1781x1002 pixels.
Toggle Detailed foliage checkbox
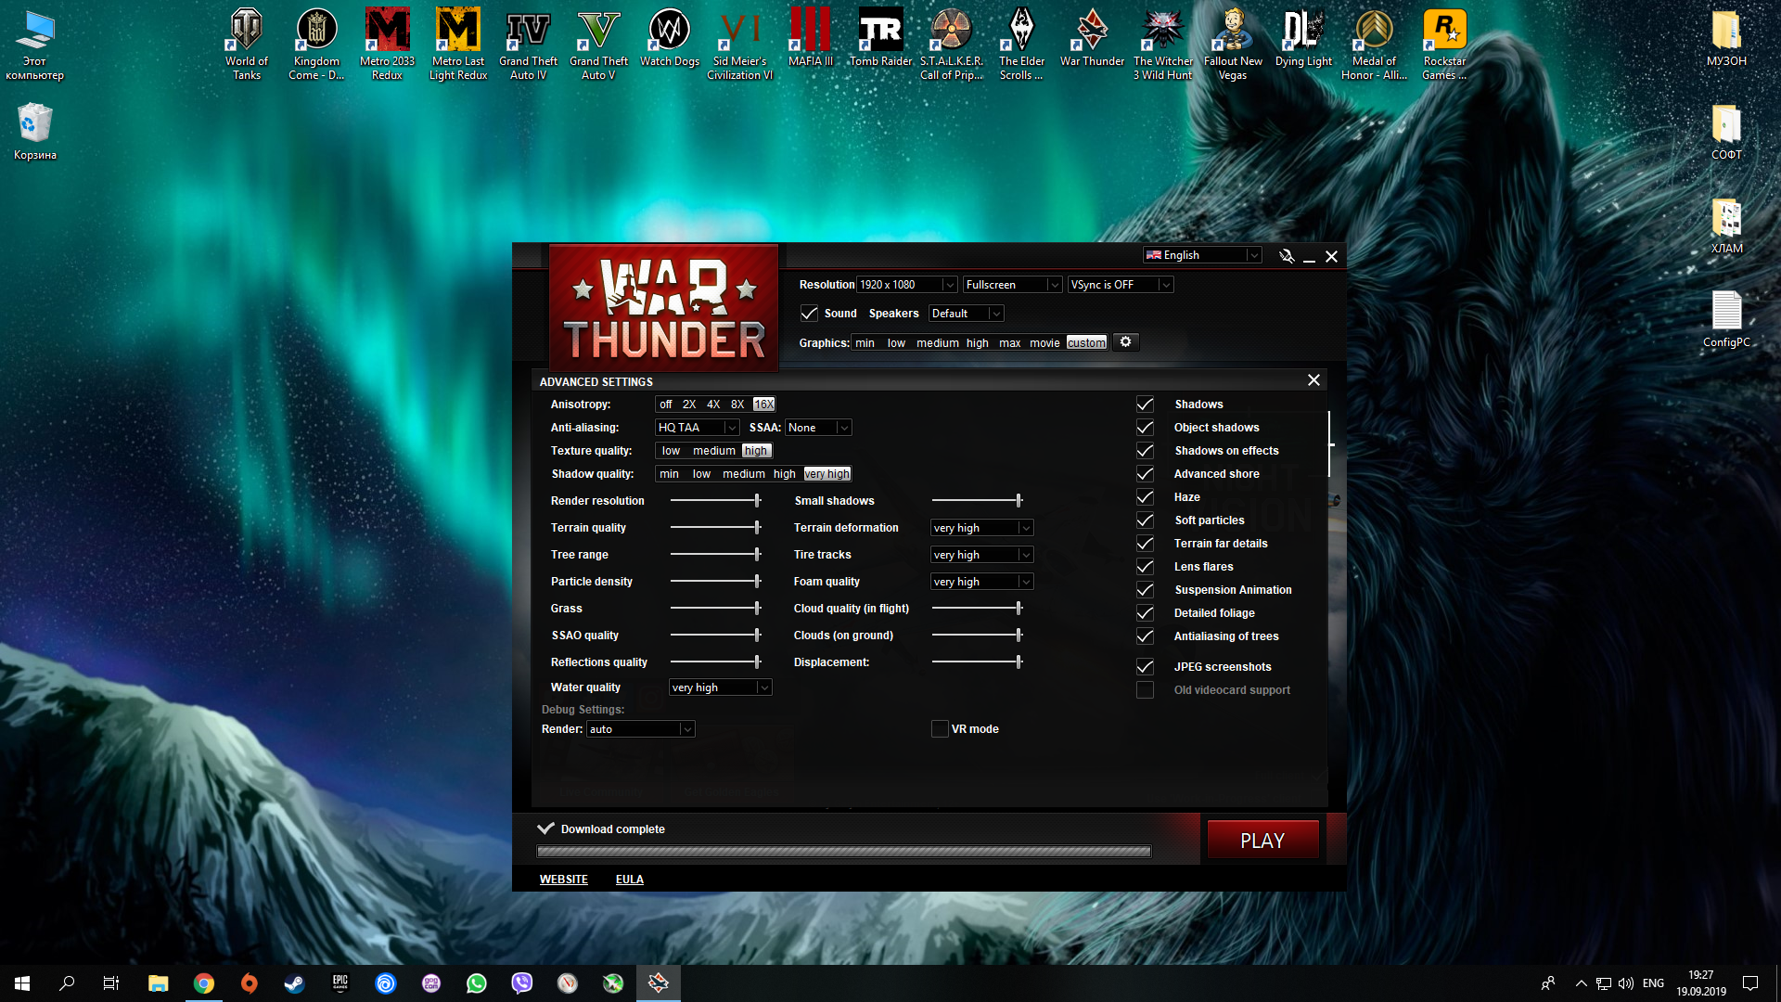pyautogui.click(x=1145, y=613)
